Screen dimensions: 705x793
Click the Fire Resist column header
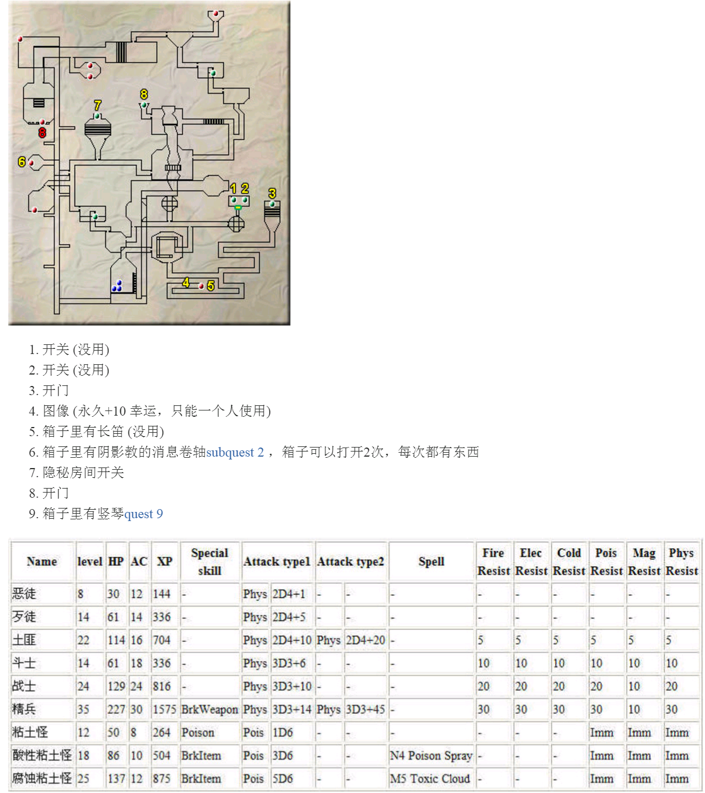pos(494,562)
